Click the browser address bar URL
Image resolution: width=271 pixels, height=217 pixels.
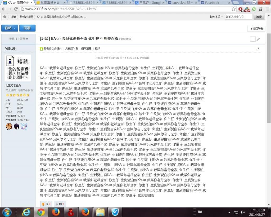pos(61,9)
